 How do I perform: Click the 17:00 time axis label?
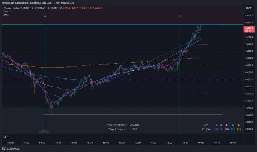[137, 143]
